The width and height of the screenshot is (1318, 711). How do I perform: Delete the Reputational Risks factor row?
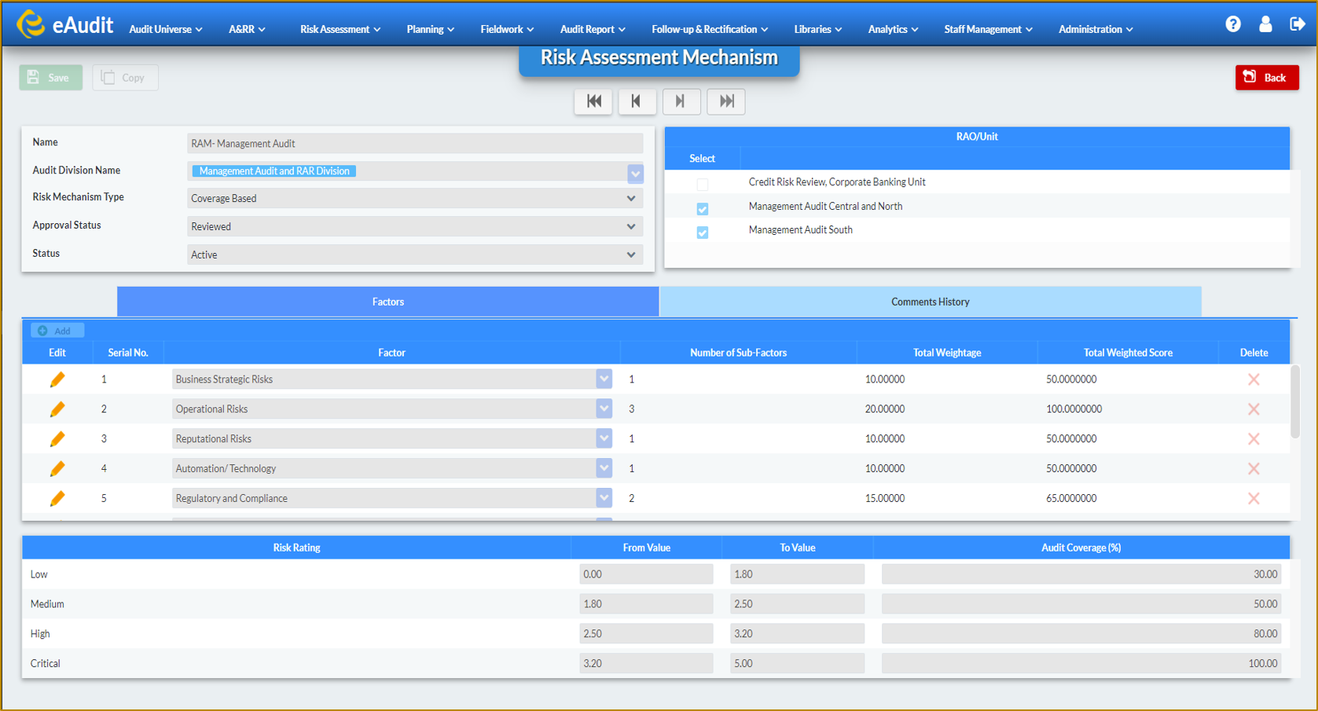1254,438
